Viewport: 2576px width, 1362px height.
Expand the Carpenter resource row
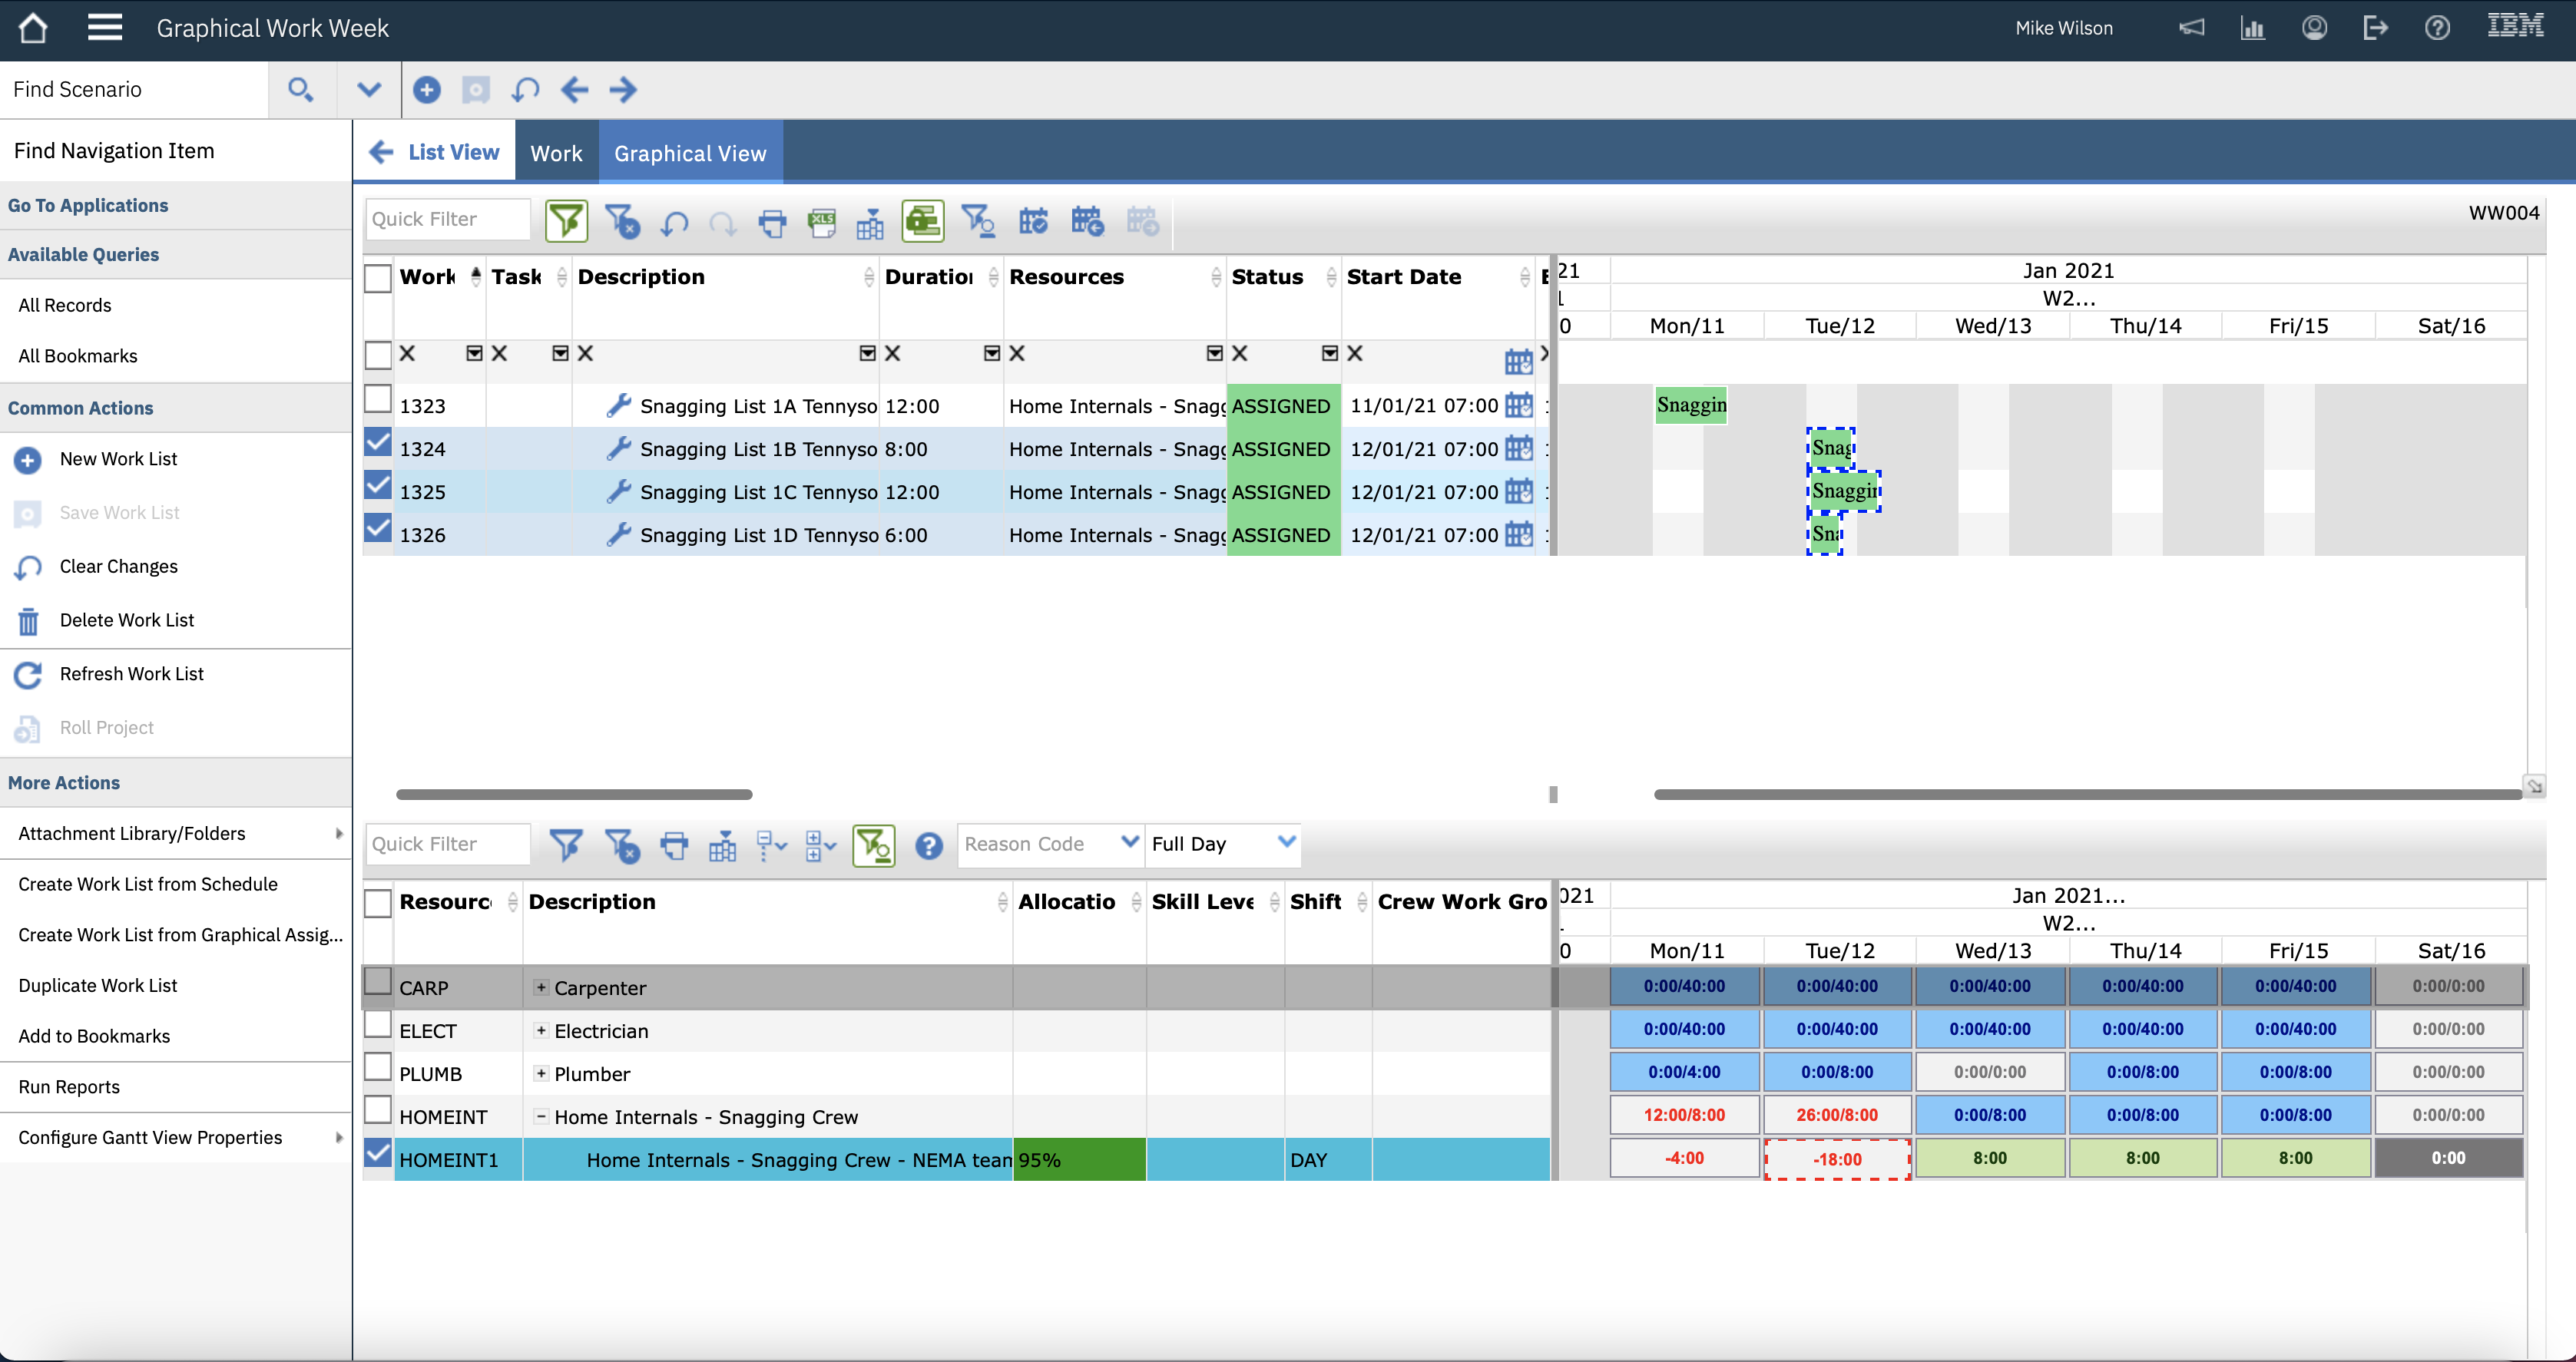(x=540, y=987)
